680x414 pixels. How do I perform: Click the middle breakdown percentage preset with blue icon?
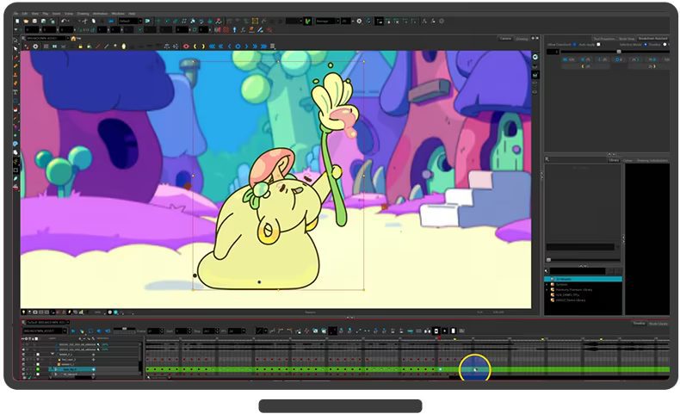tap(617, 59)
